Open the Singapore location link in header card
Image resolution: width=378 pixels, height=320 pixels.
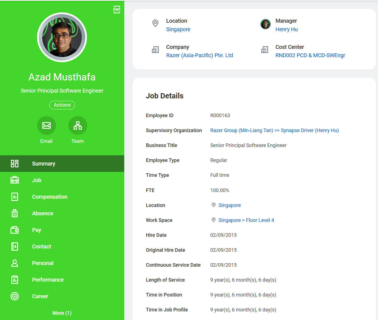tap(178, 29)
